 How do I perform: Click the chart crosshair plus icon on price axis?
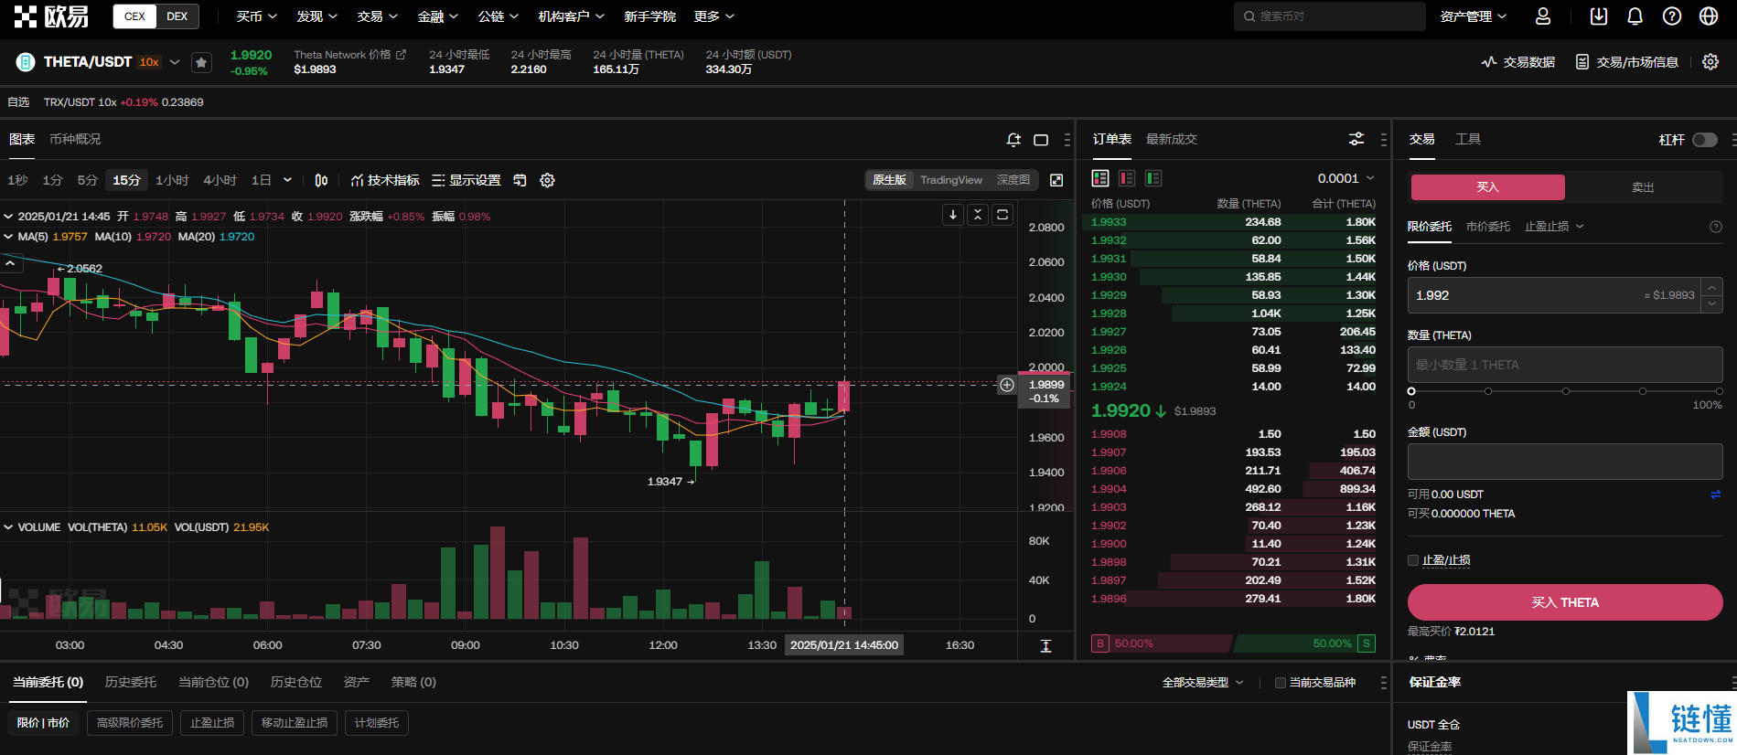click(x=1007, y=385)
